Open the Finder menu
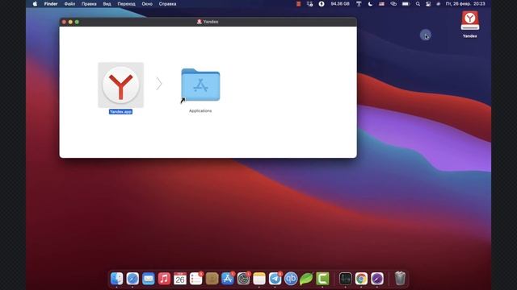The width and height of the screenshot is (517, 290). pyautogui.click(x=51, y=4)
